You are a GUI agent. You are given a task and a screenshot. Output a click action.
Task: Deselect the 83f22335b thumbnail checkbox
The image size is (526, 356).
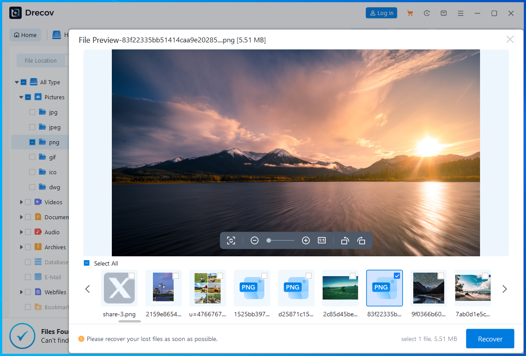coord(397,275)
